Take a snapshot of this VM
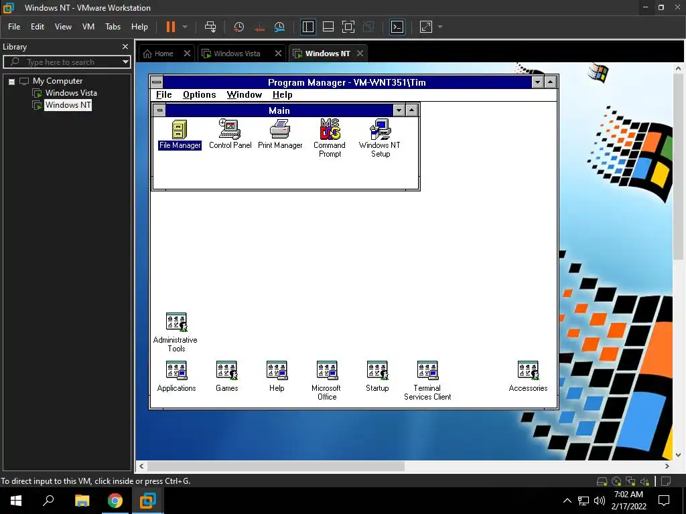Screen dimensions: 686x514 coord(239,27)
